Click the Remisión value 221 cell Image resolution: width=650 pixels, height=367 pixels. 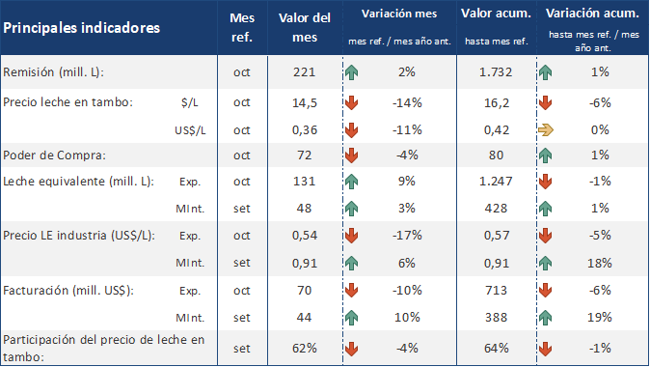305,72
